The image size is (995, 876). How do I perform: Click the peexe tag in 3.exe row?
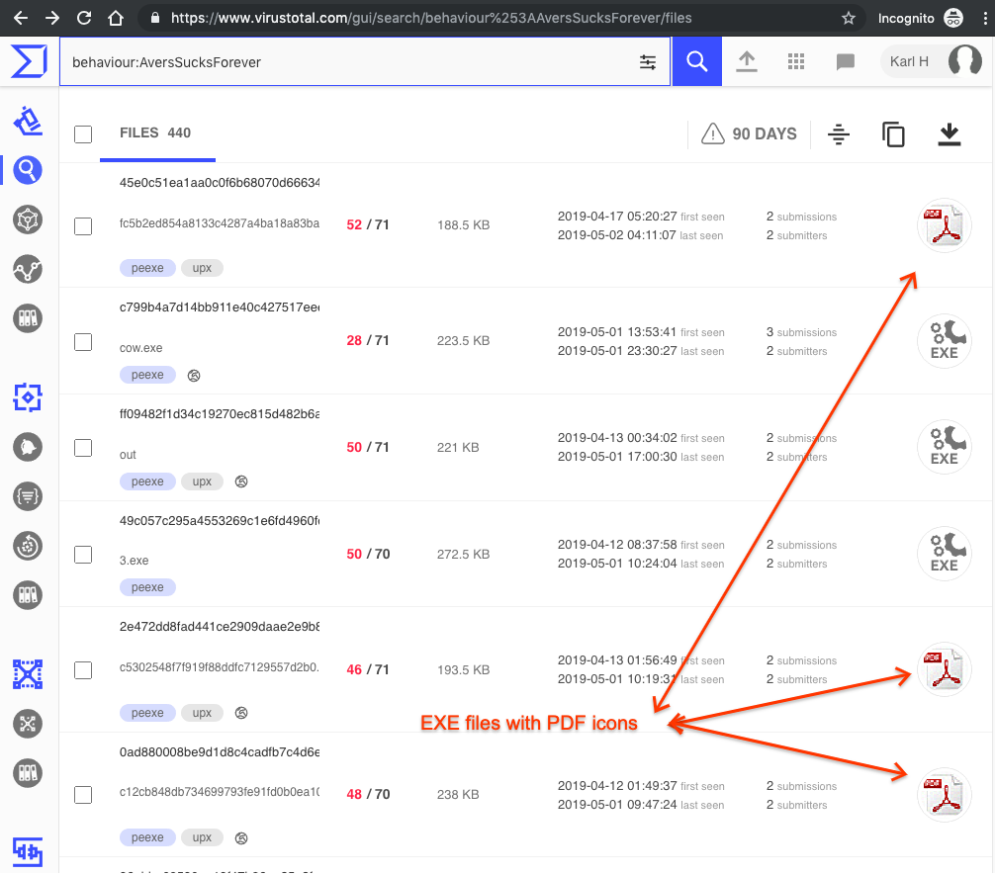(147, 587)
